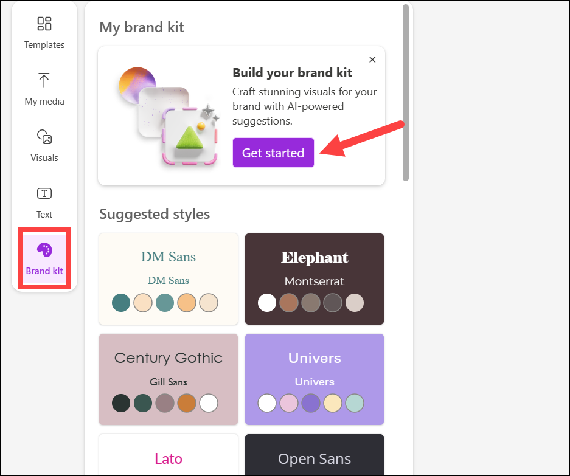Image resolution: width=570 pixels, height=476 pixels.
Task: Choose the DM Sans suggested style card
Action: click(169, 279)
